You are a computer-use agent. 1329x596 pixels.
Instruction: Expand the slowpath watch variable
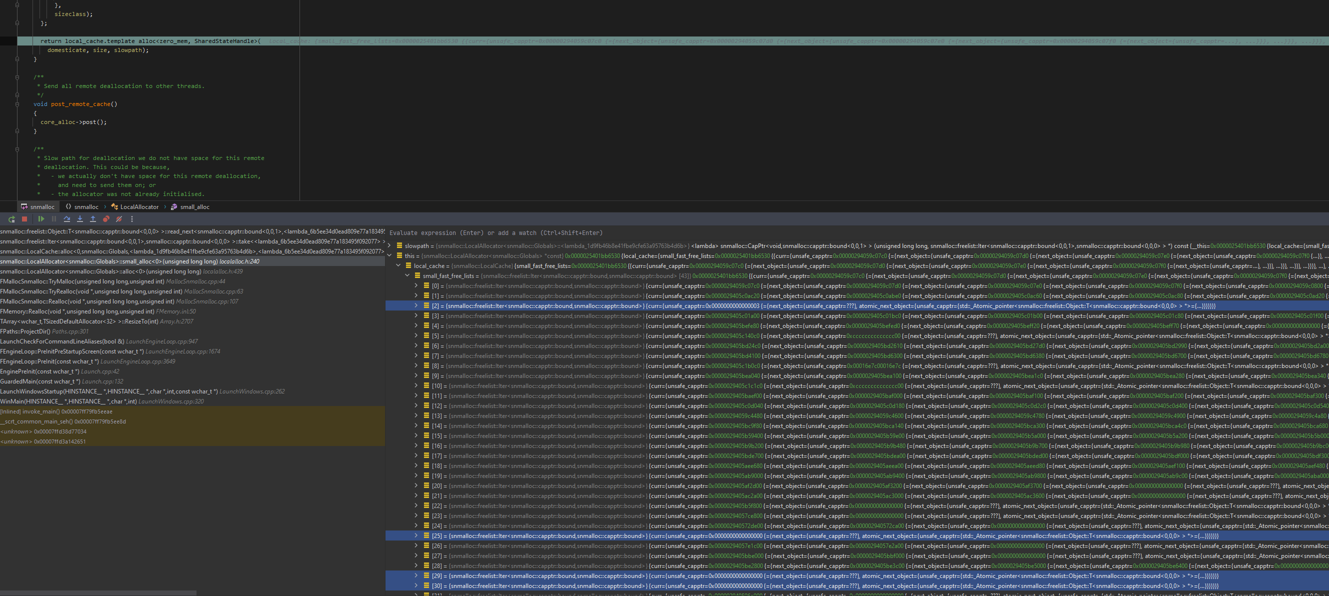click(x=390, y=246)
